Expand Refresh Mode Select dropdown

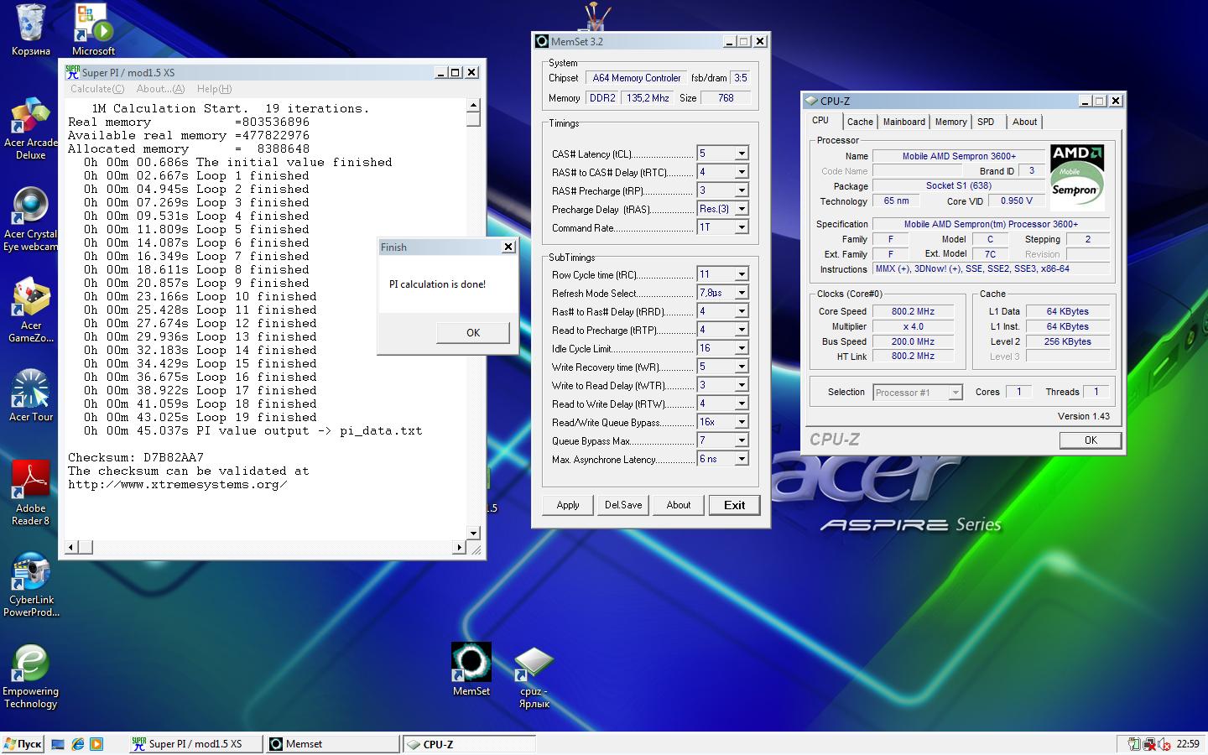742,293
